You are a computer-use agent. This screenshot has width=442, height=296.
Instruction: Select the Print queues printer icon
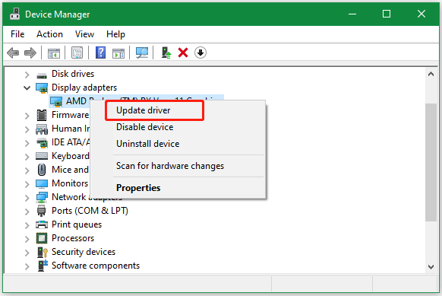[x=42, y=224]
